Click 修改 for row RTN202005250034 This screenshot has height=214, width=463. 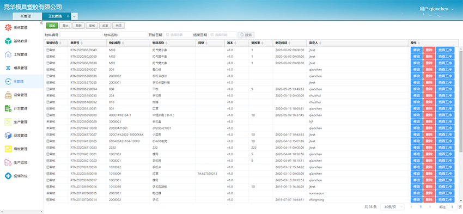coord(417,89)
